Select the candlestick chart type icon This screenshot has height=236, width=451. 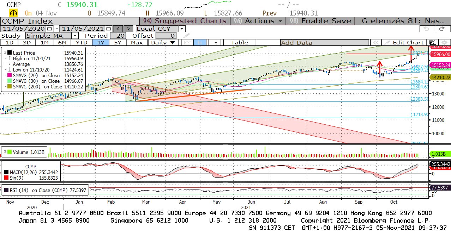click(200, 43)
